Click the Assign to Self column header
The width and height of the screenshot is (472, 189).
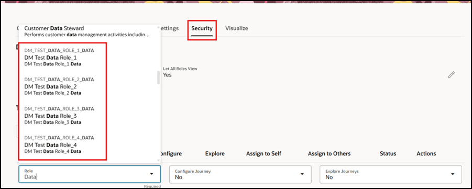point(264,153)
